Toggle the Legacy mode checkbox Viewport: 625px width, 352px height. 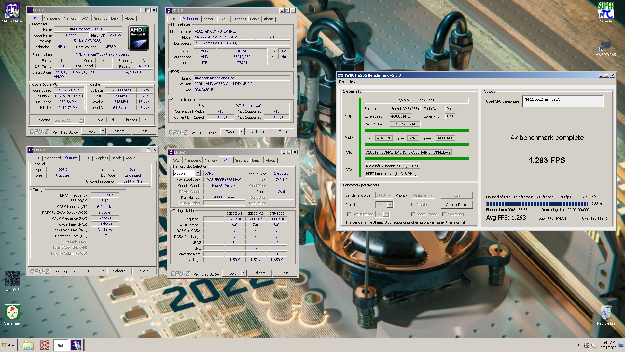(x=413, y=214)
